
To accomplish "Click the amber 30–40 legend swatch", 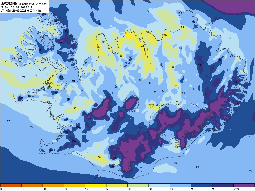I will 74,185.
